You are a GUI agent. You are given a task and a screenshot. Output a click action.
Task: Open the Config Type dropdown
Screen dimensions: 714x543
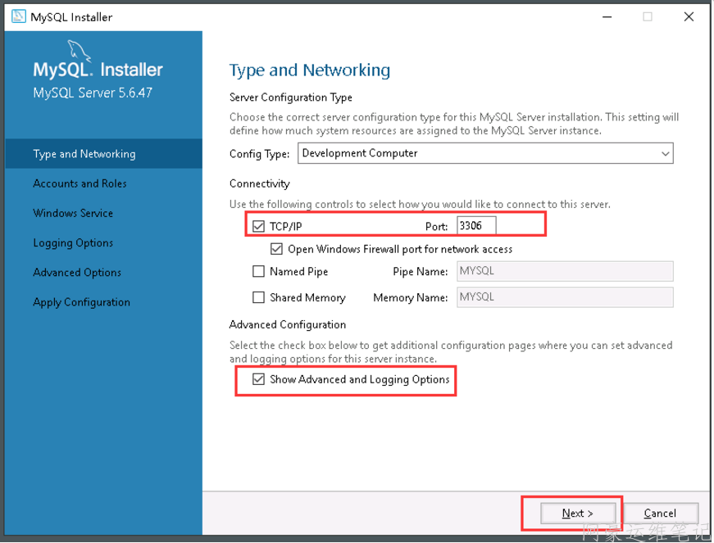[484, 153]
